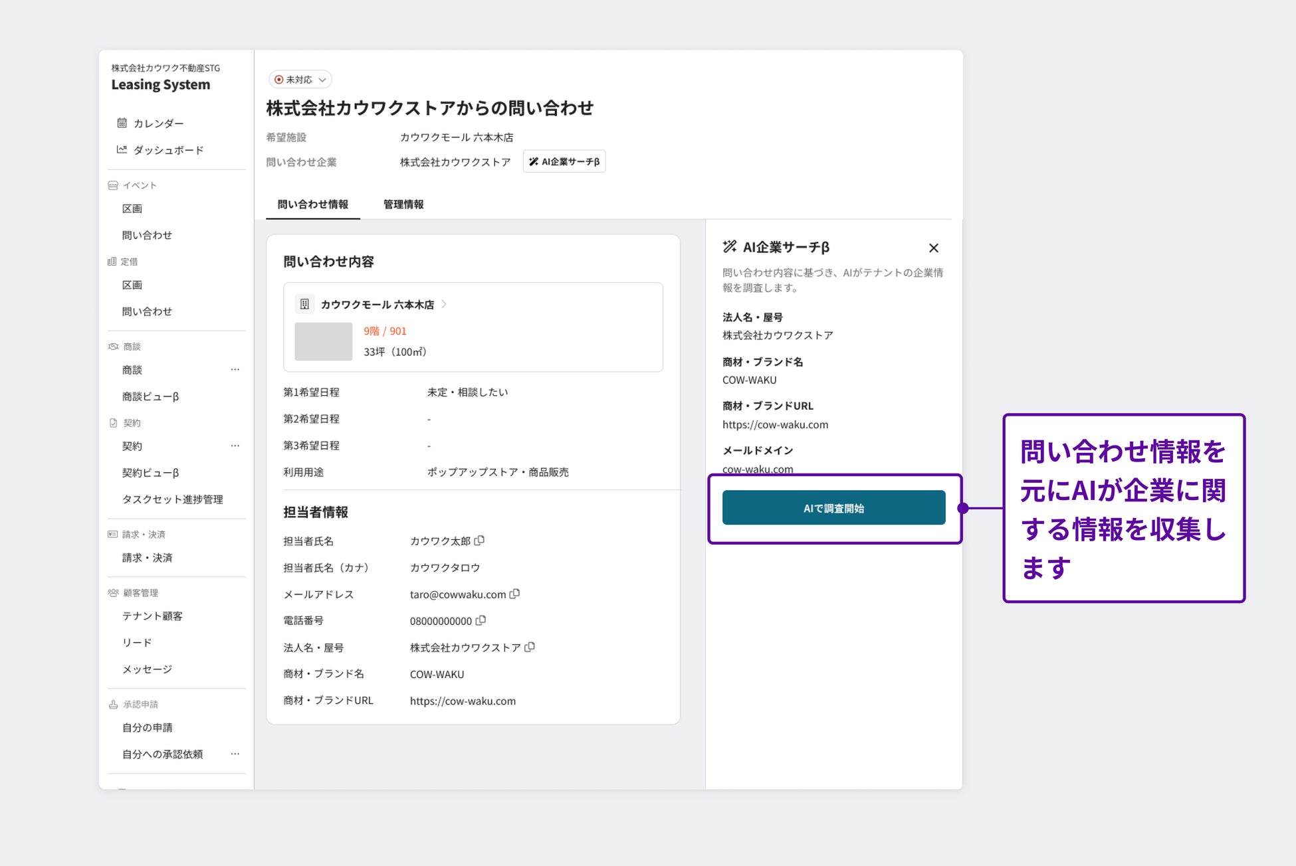The width and height of the screenshot is (1296, 866).
Task: Copy email address taro@cowwaku.com
Action: [514, 594]
